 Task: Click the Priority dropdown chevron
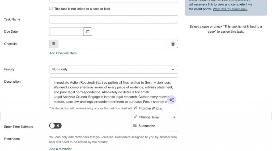click(173, 69)
